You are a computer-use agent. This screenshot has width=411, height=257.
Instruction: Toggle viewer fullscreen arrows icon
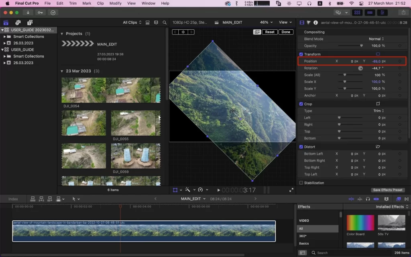(291, 190)
